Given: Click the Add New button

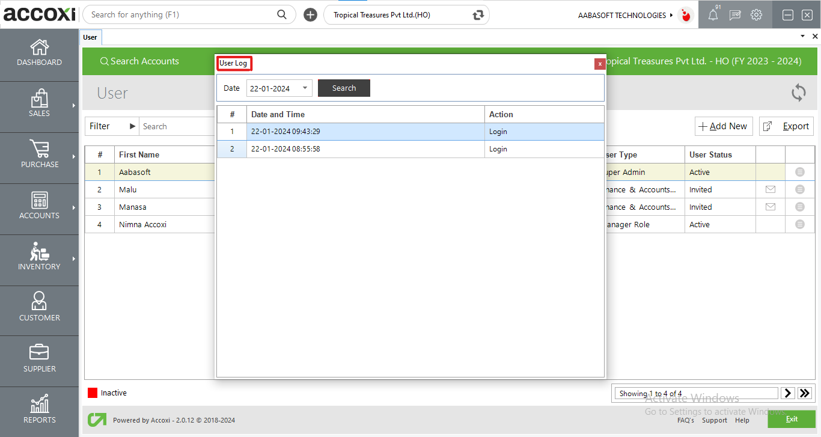Looking at the screenshot, I should click(x=722, y=126).
